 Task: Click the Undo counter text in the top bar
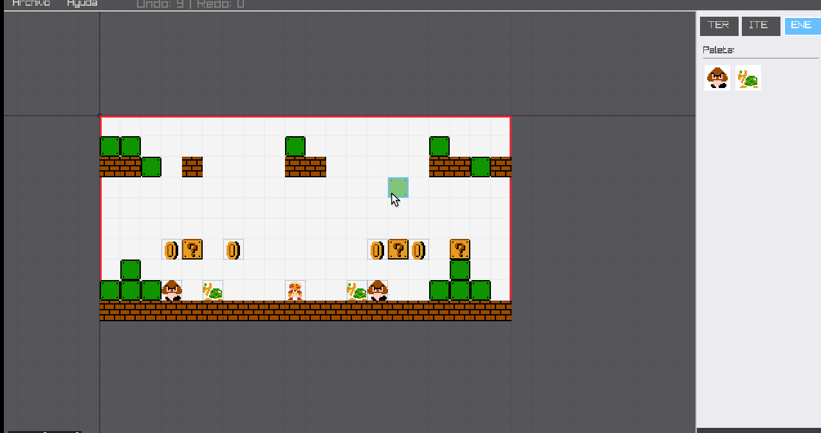pos(160,4)
